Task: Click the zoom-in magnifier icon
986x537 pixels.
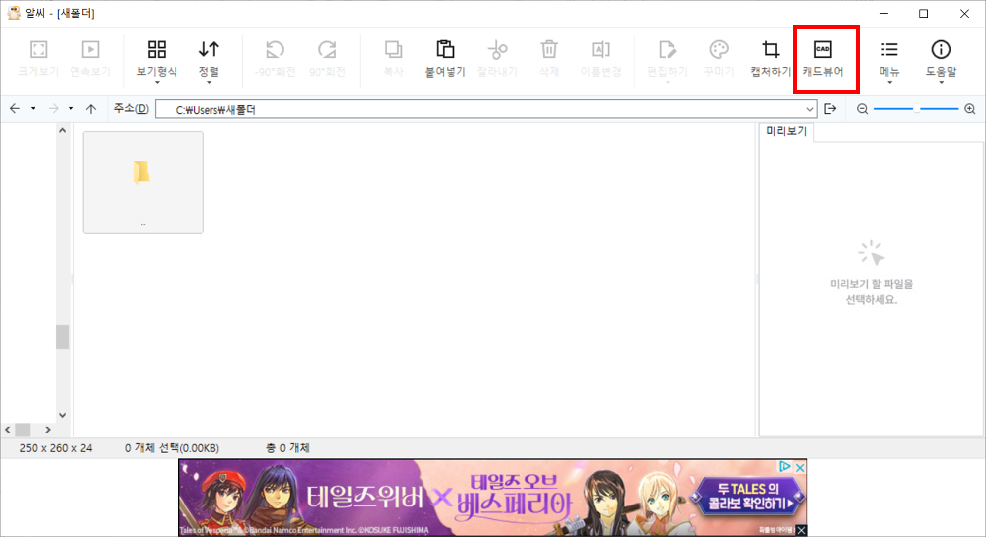Action: click(970, 109)
